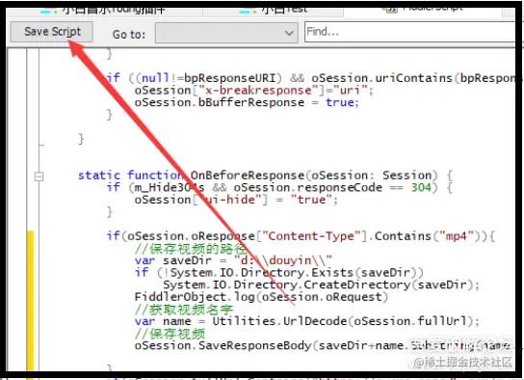The image size is (524, 380).
Task: Click the 'ui-hide' assignment line
Action: pyautogui.click(x=236, y=200)
